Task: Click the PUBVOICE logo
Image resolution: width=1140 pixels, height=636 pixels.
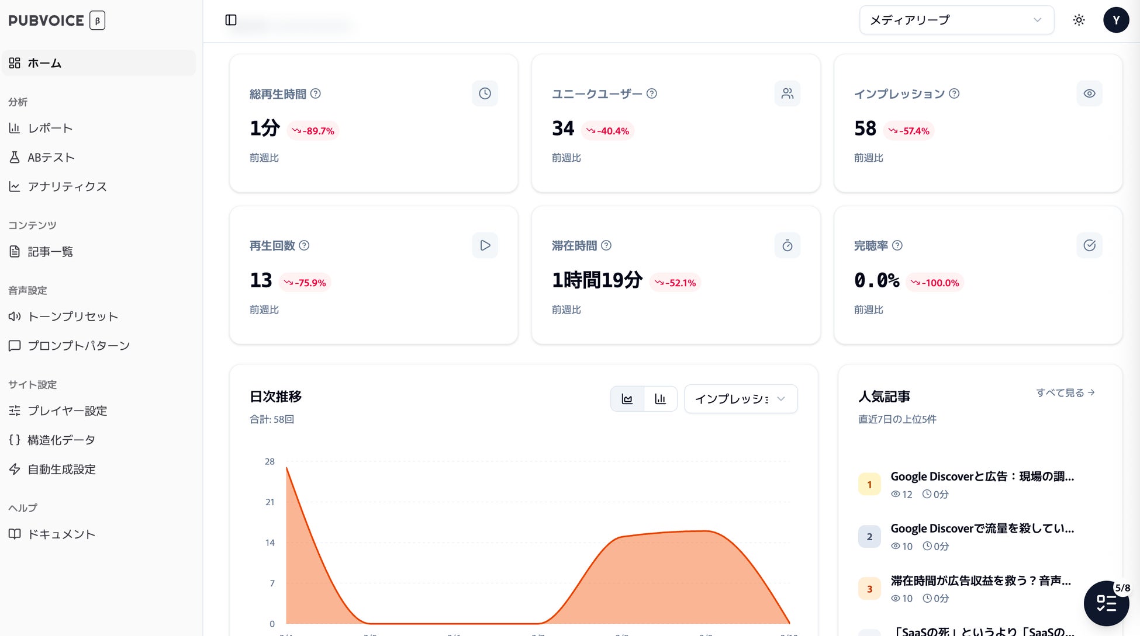Action: pos(47,20)
